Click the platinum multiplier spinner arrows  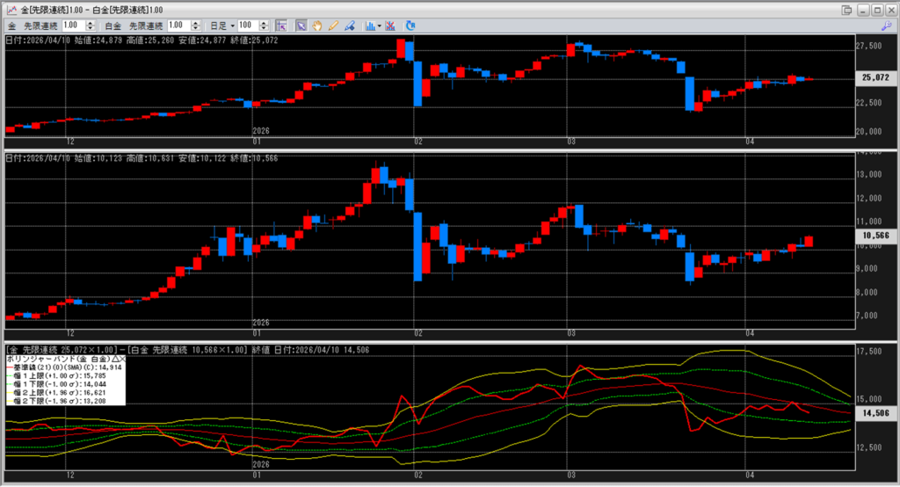pyautogui.click(x=196, y=25)
